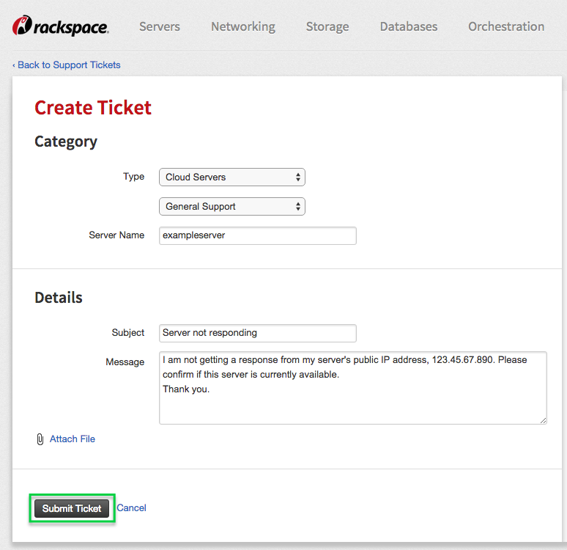Go back to Support Tickets
This screenshot has width=567, height=550.
click(x=67, y=65)
